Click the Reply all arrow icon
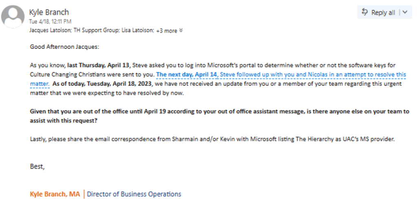The height and width of the screenshot is (201, 417). point(365,12)
